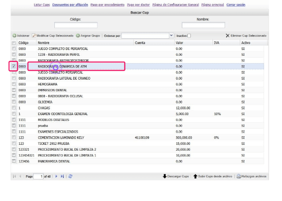
Task: Go to next page arrow
Action: (x=56, y=176)
